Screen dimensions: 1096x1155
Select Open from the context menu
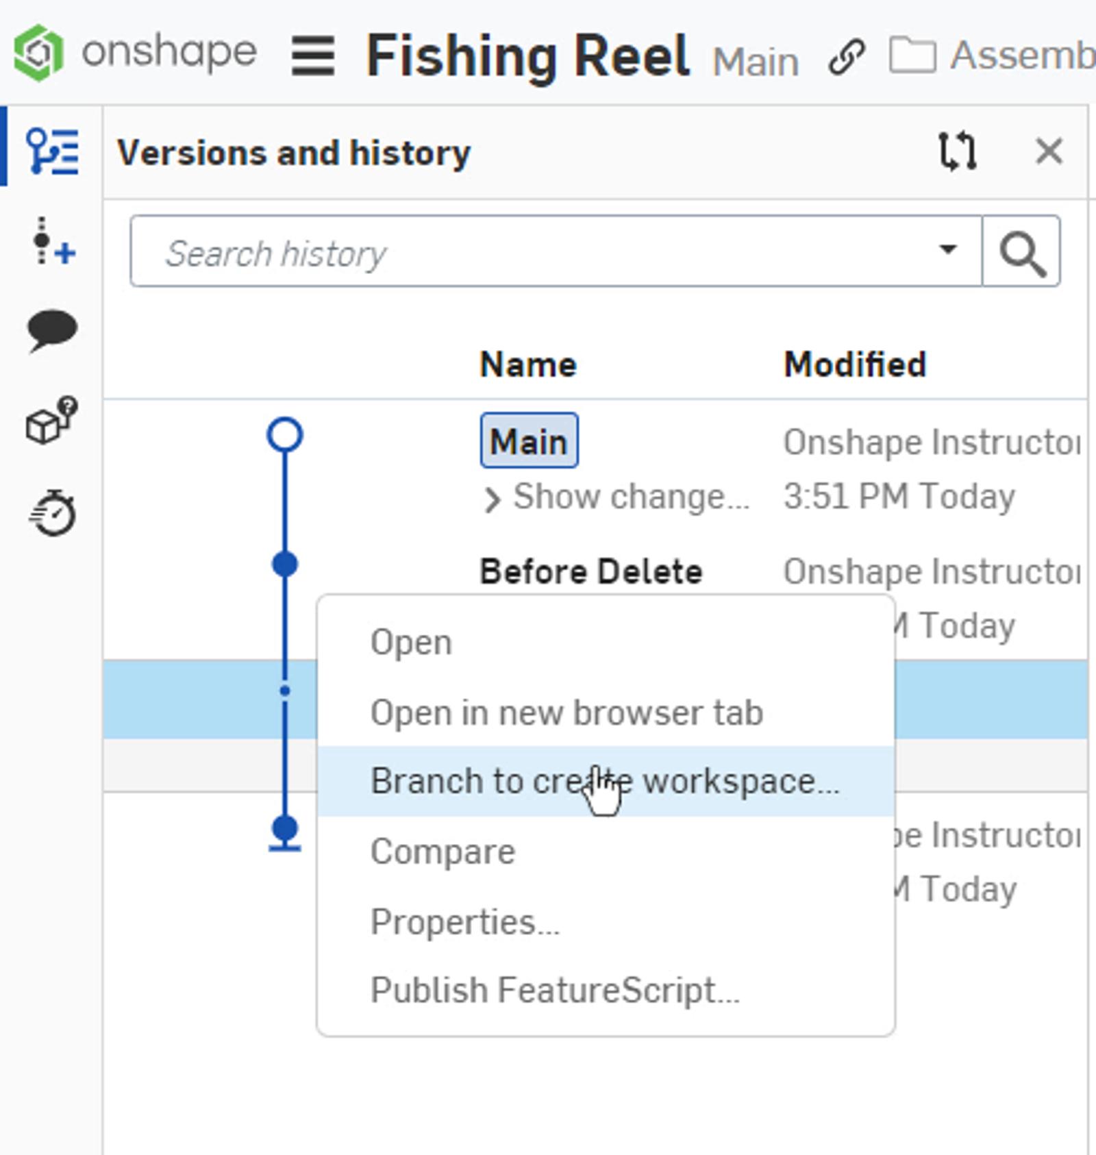411,643
